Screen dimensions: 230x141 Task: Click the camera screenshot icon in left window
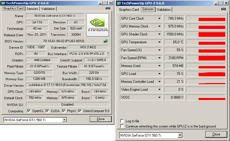click(x=108, y=8)
